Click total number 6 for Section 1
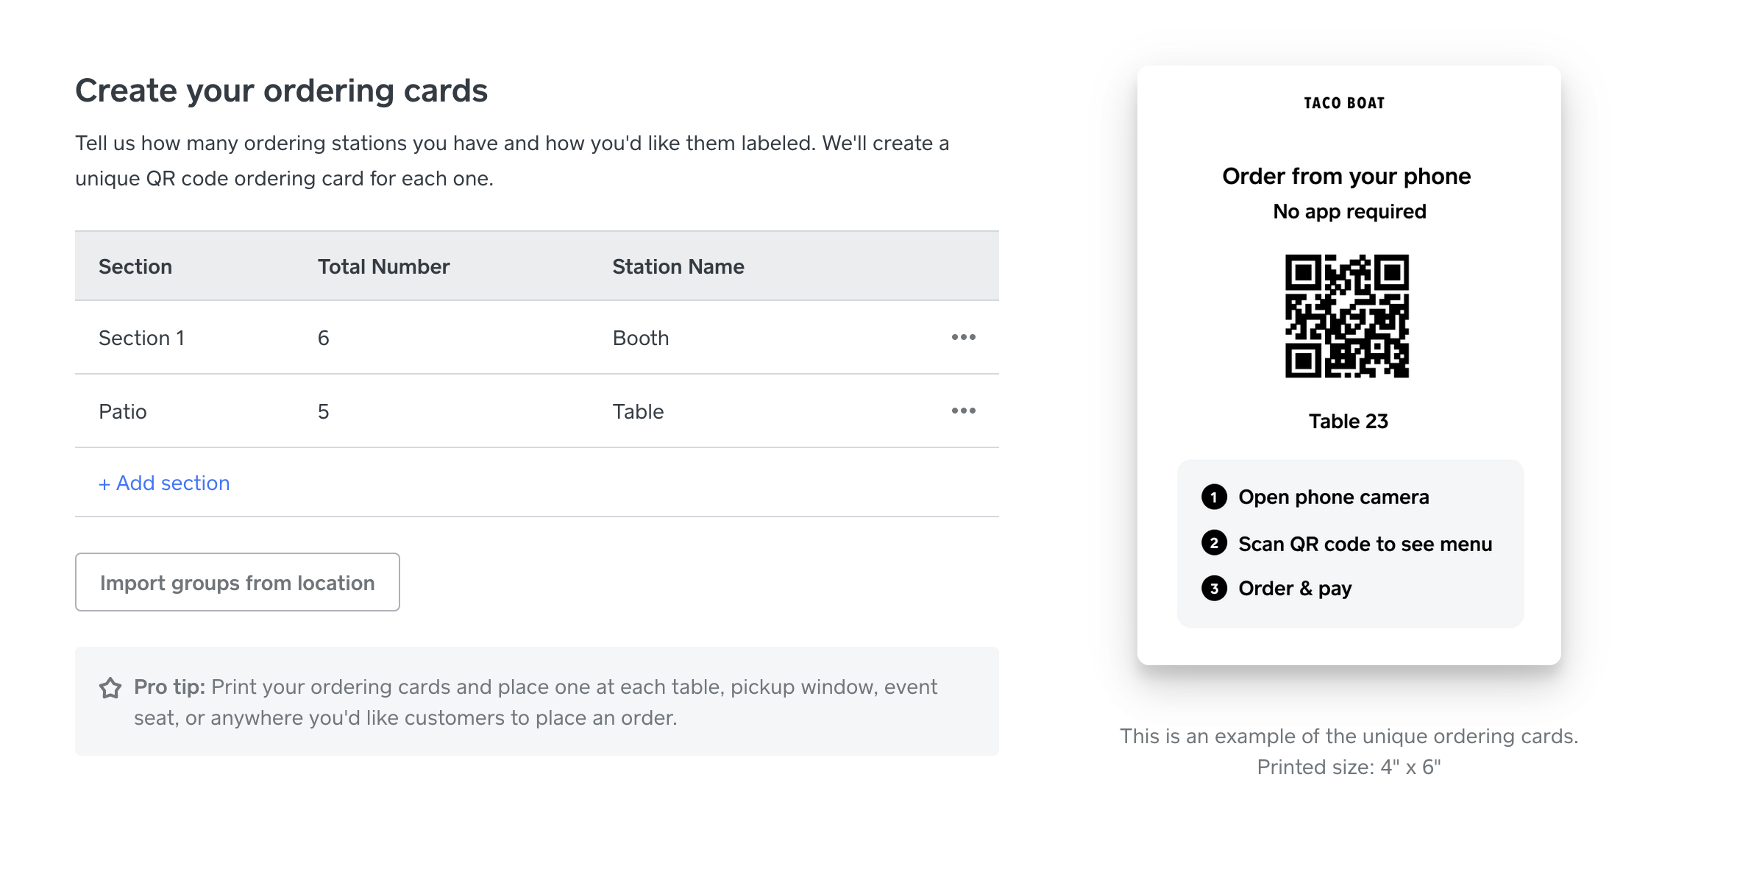The width and height of the screenshot is (1751, 869). click(x=323, y=338)
